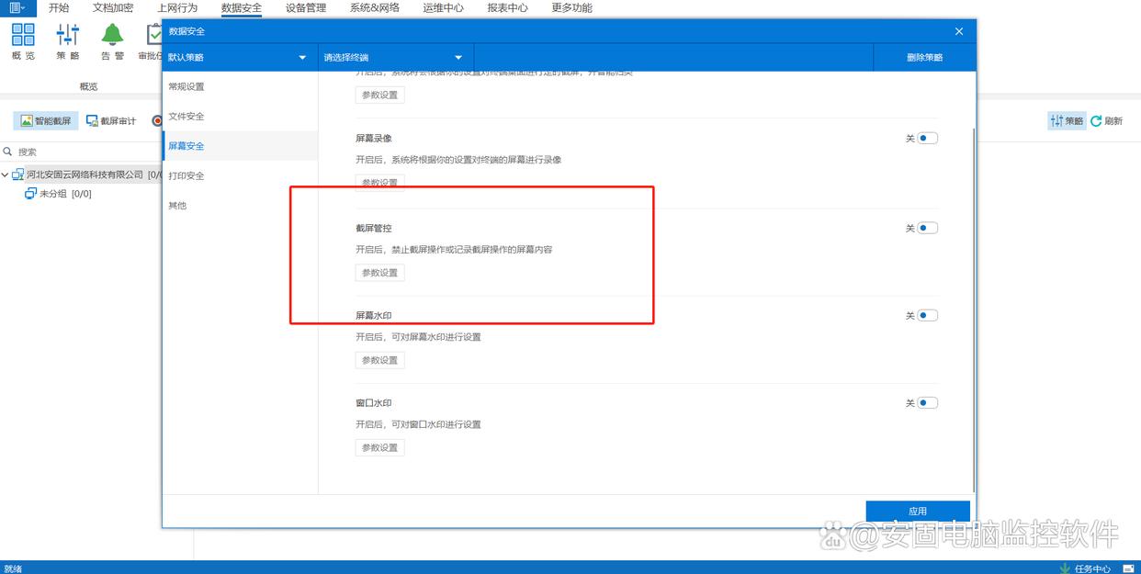
Task: Collapse the 河北安固云网络科技有限公司 tree node
Action: 6,174
